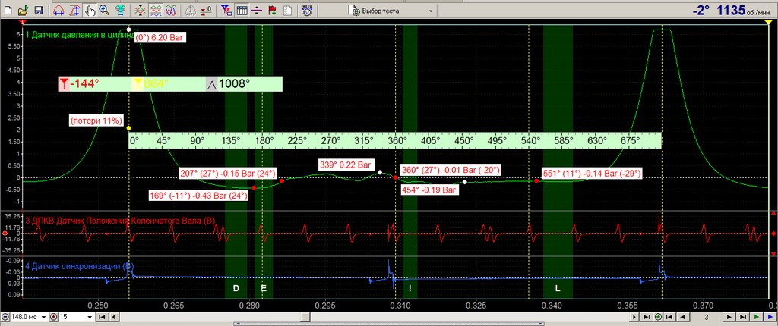Image resolution: width=778 pixels, height=326 pixels.
Task: Jump to start using left scroll-to-beginning button
Action: [101, 317]
